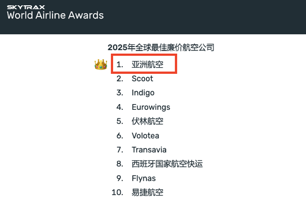Choose 伏林航空 from the list

tap(147, 121)
